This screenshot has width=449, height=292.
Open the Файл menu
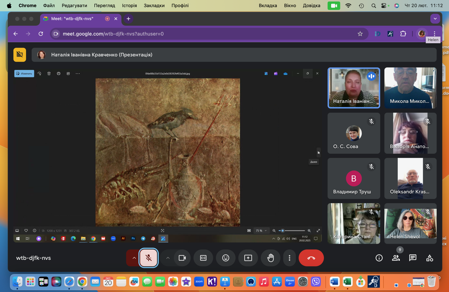tap(49, 6)
